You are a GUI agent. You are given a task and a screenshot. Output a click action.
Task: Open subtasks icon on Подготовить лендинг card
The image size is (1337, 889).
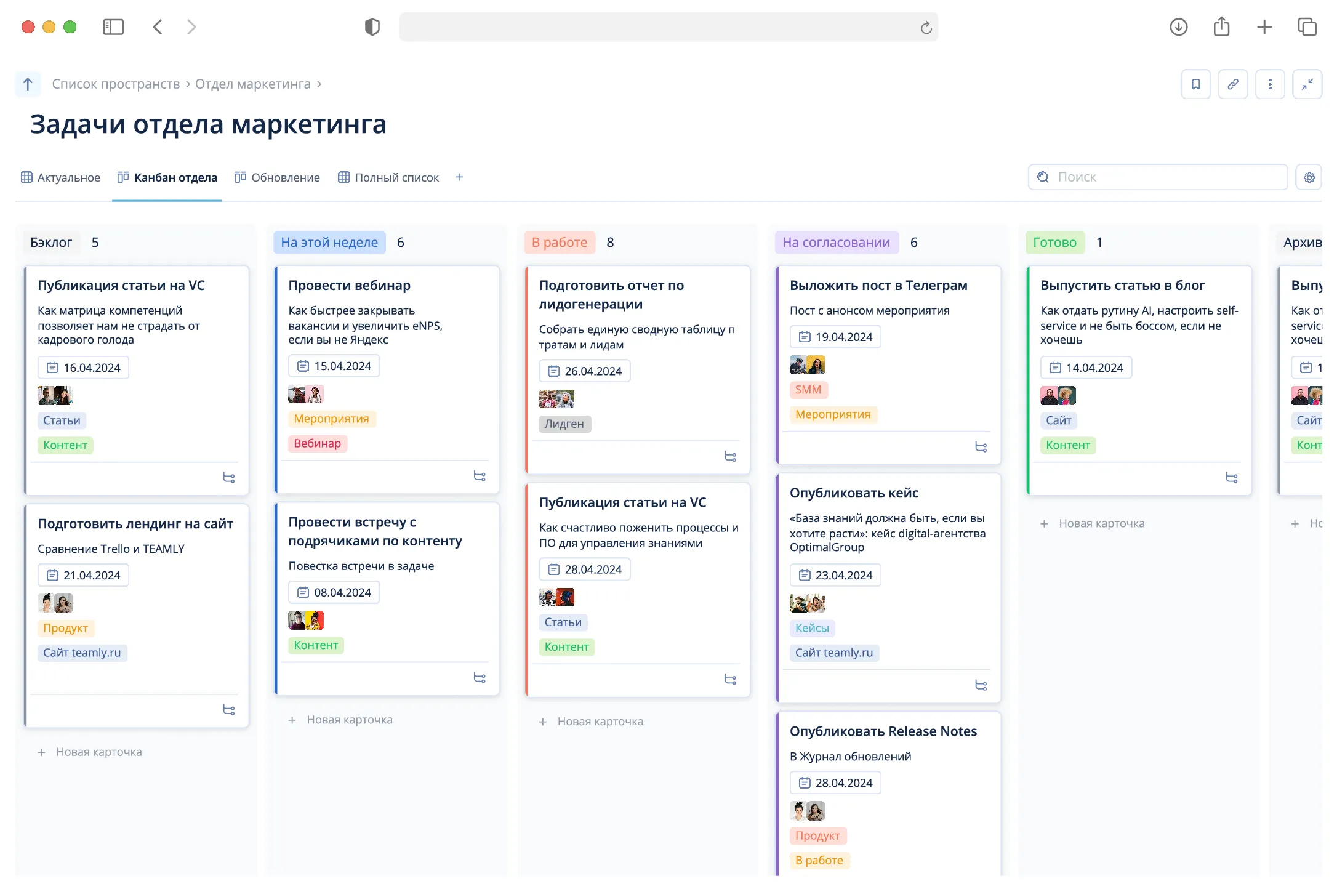pyautogui.click(x=229, y=710)
